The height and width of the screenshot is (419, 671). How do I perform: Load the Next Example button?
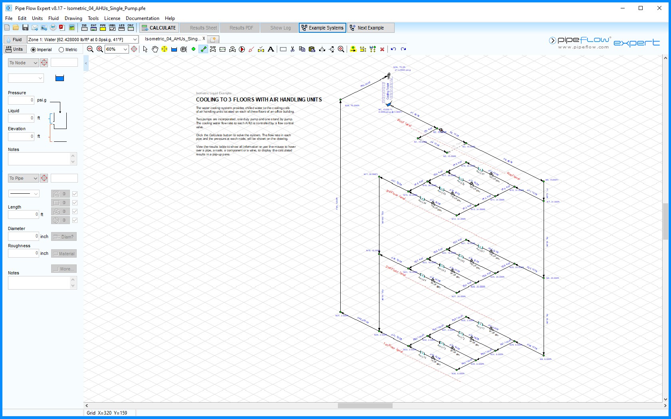click(371, 28)
